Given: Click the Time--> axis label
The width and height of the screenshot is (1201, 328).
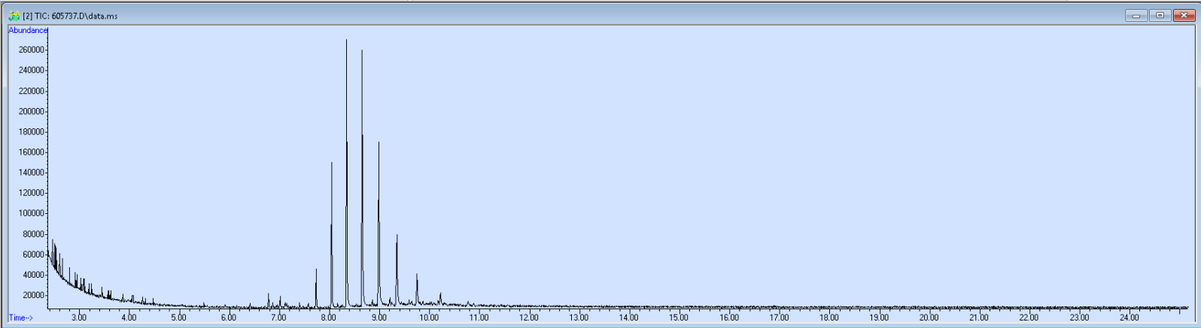Looking at the screenshot, I should tap(21, 317).
